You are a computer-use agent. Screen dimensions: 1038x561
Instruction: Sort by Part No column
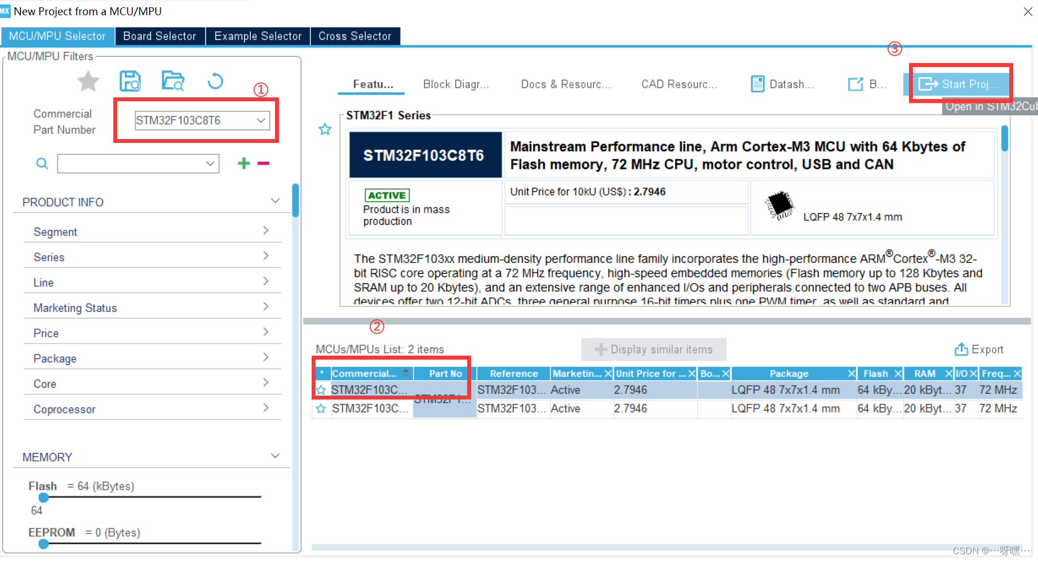pos(445,374)
